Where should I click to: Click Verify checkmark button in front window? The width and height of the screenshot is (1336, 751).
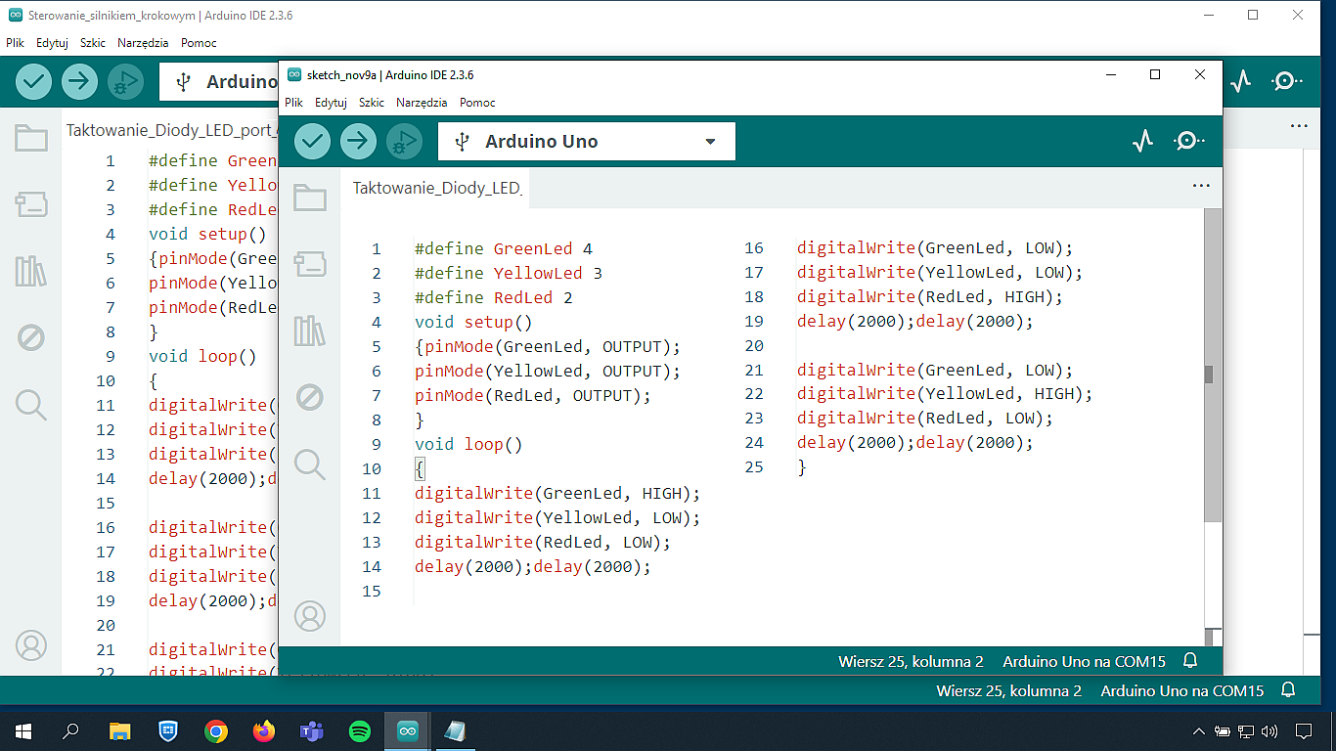coord(312,142)
